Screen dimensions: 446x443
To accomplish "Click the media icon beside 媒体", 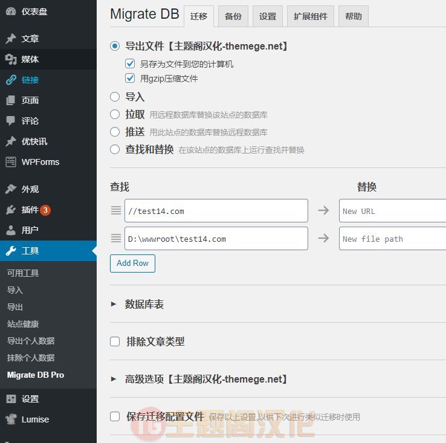I will tap(11, 59).
